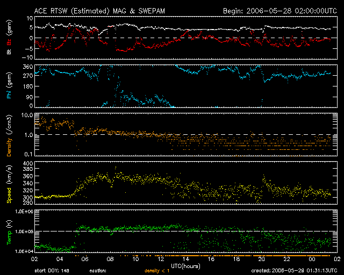The height and width of the screenshot is (275, 344).
Task: Click the "Begin: 2006-05-28 02:00:00UTC" header text
Action: click(x=280, y=11)
